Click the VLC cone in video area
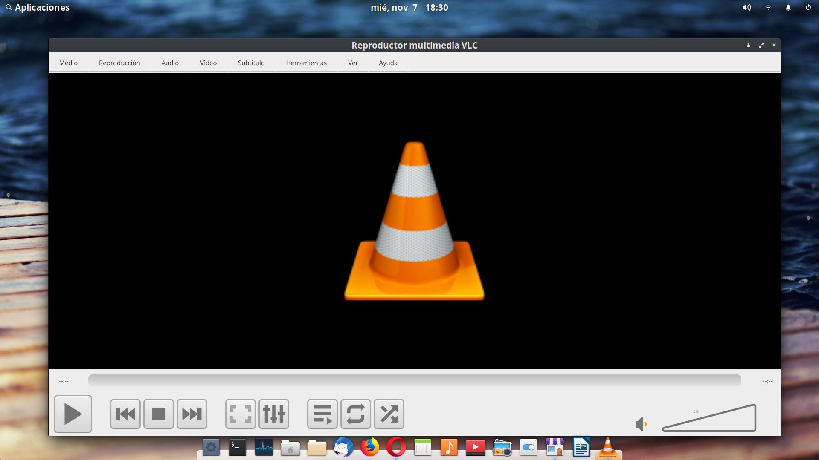Image resolution: width=819 pixels, height=460 pixels. pyautogui.click(x=414, y=221)
